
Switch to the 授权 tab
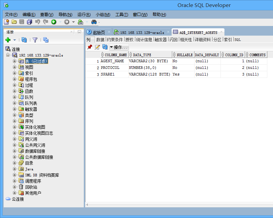(x=129, y=40)
